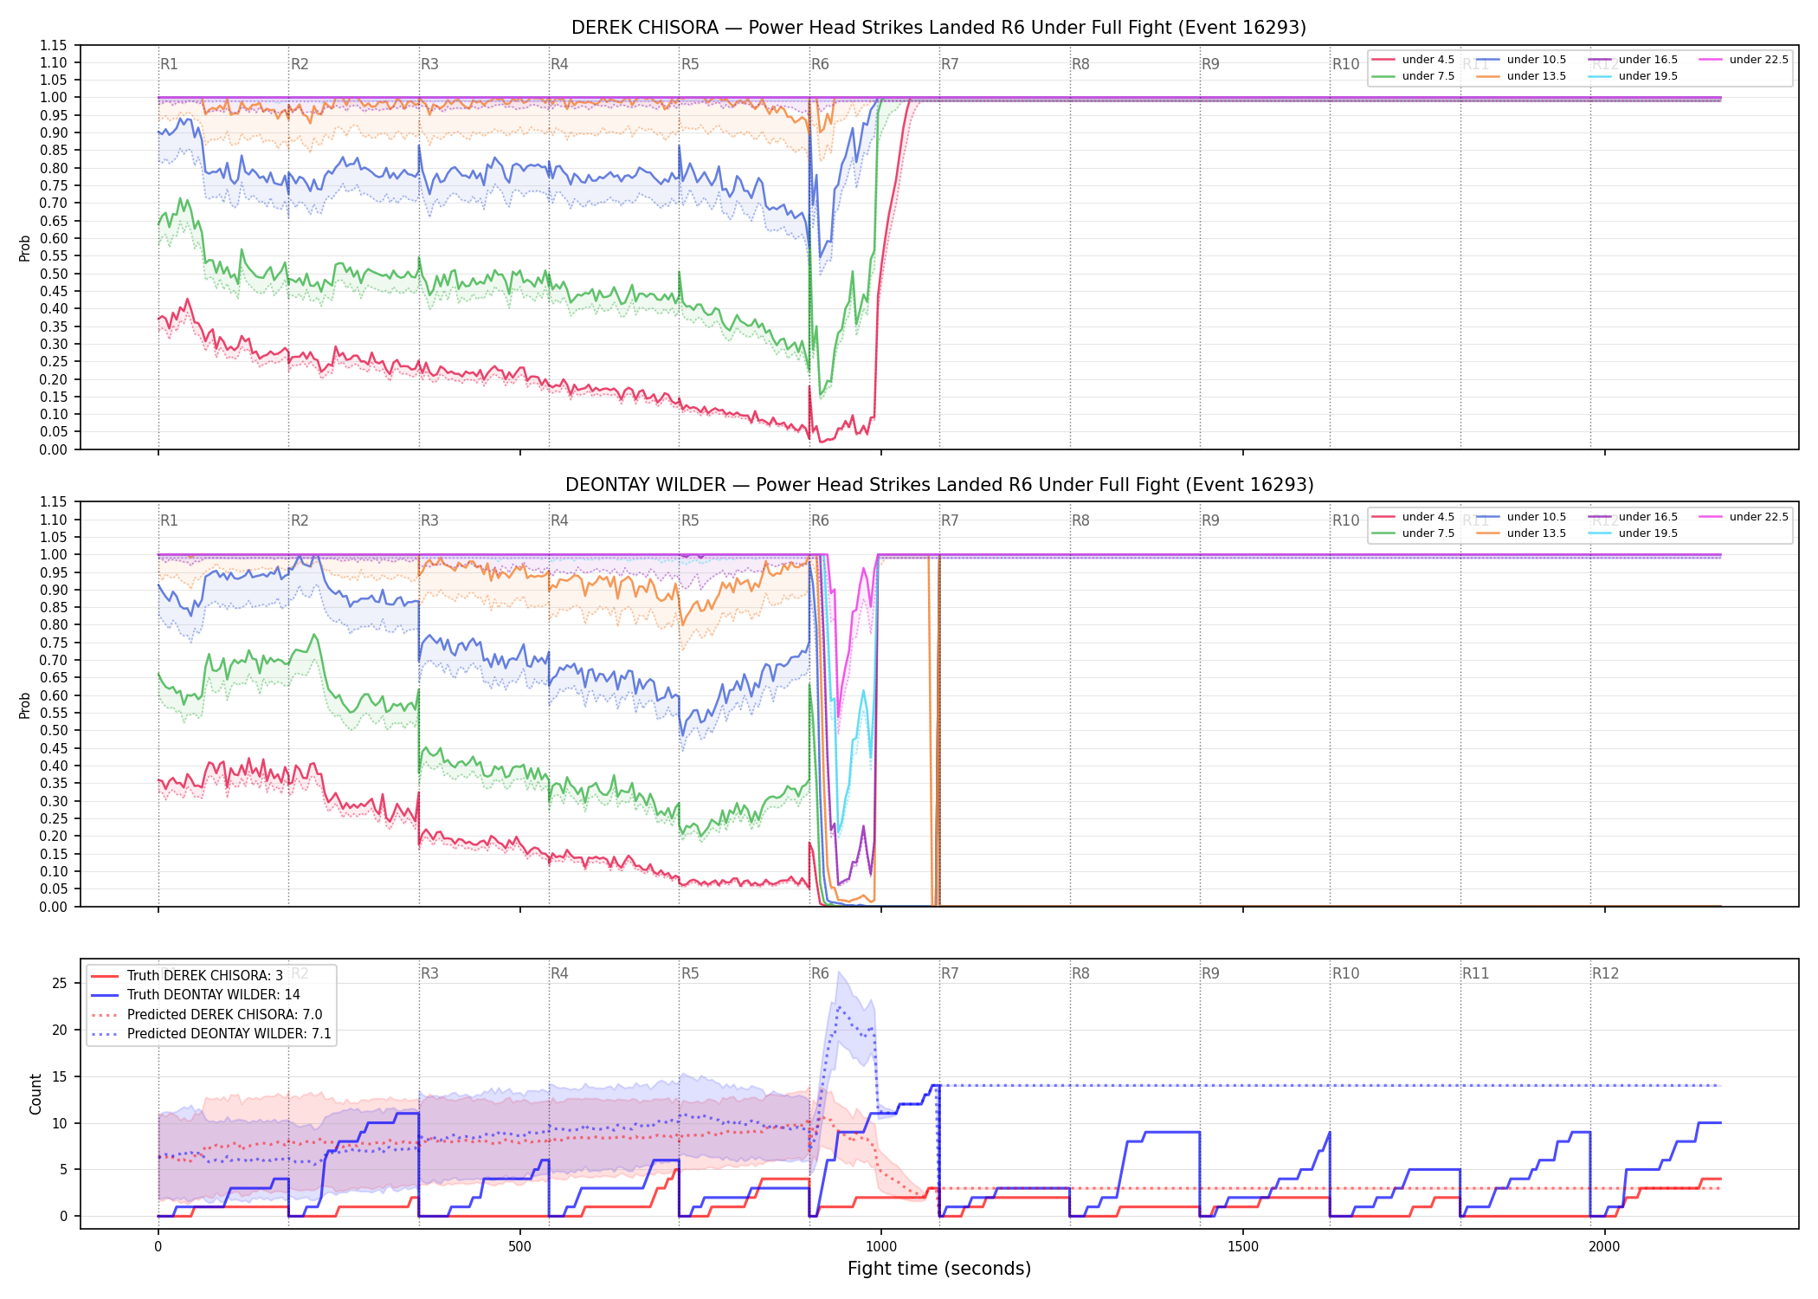Click 'Truth DEREK CHISORA: 3' legend entry

point(187,975)
